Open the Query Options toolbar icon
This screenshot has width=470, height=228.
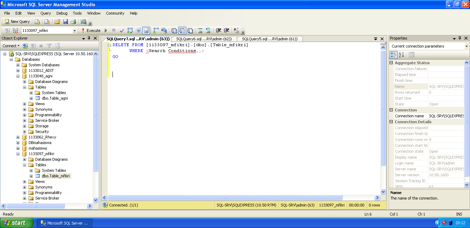138,31
